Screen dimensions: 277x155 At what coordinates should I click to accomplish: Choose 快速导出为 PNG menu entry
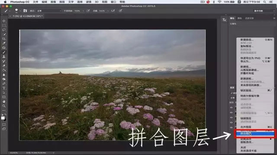pyautogui.click(x=255, y=58)
